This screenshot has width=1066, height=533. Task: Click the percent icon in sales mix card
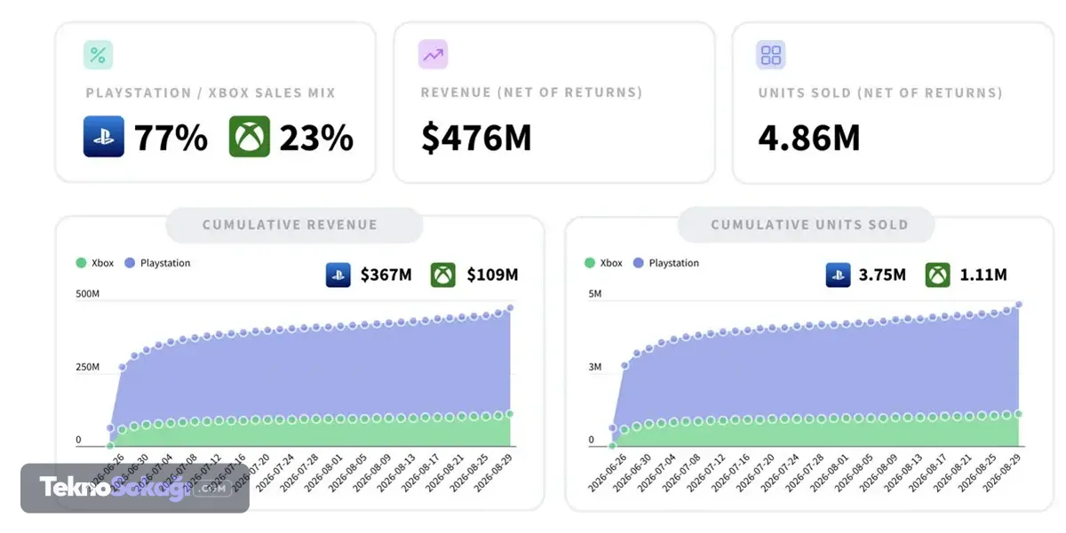tap(98, 55)
